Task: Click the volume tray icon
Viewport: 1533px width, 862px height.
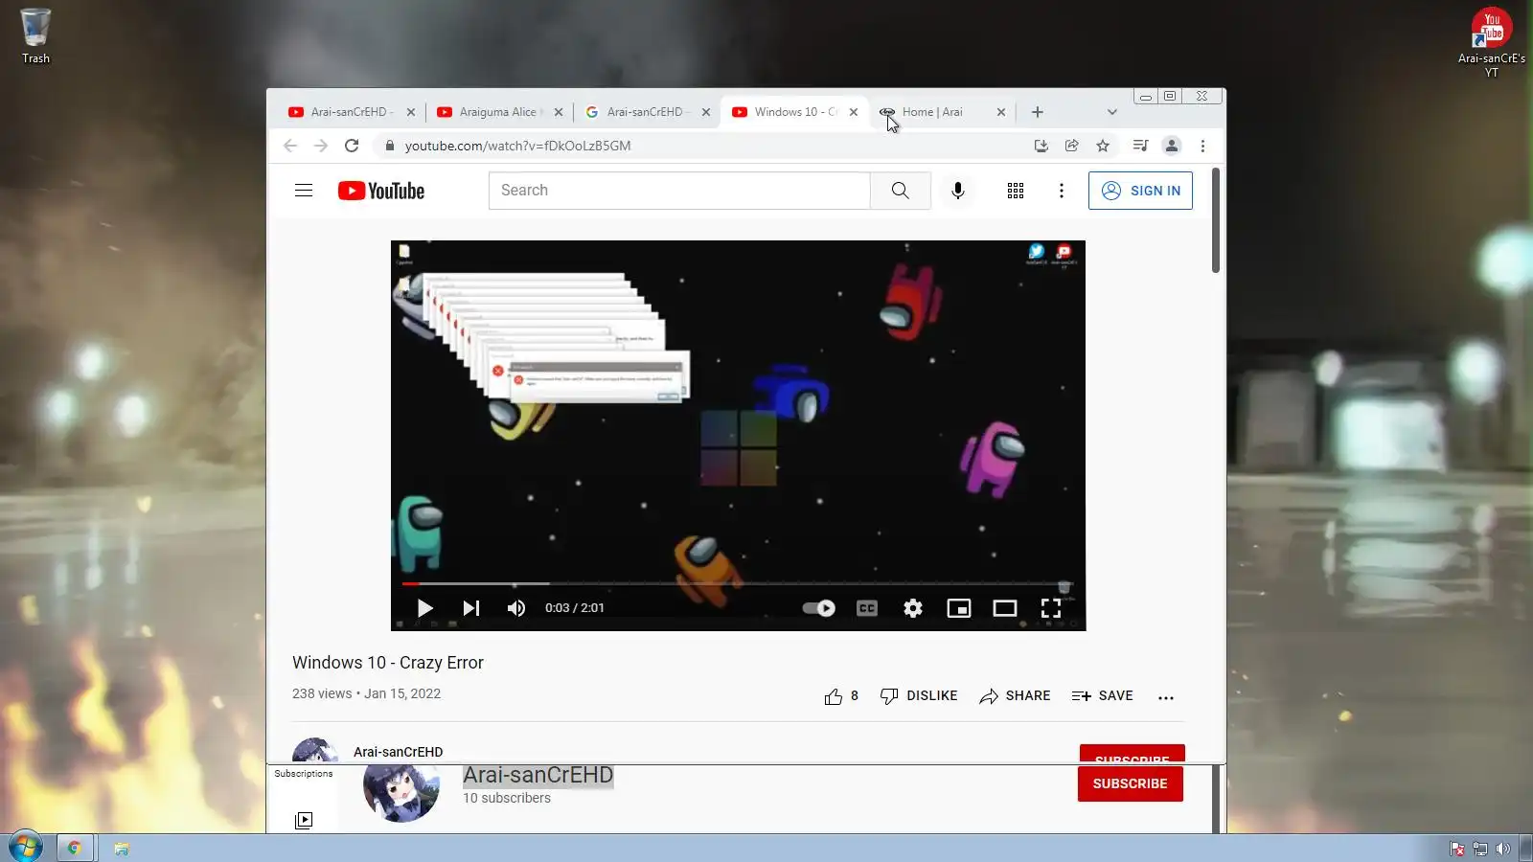Action: point(1503,849)
